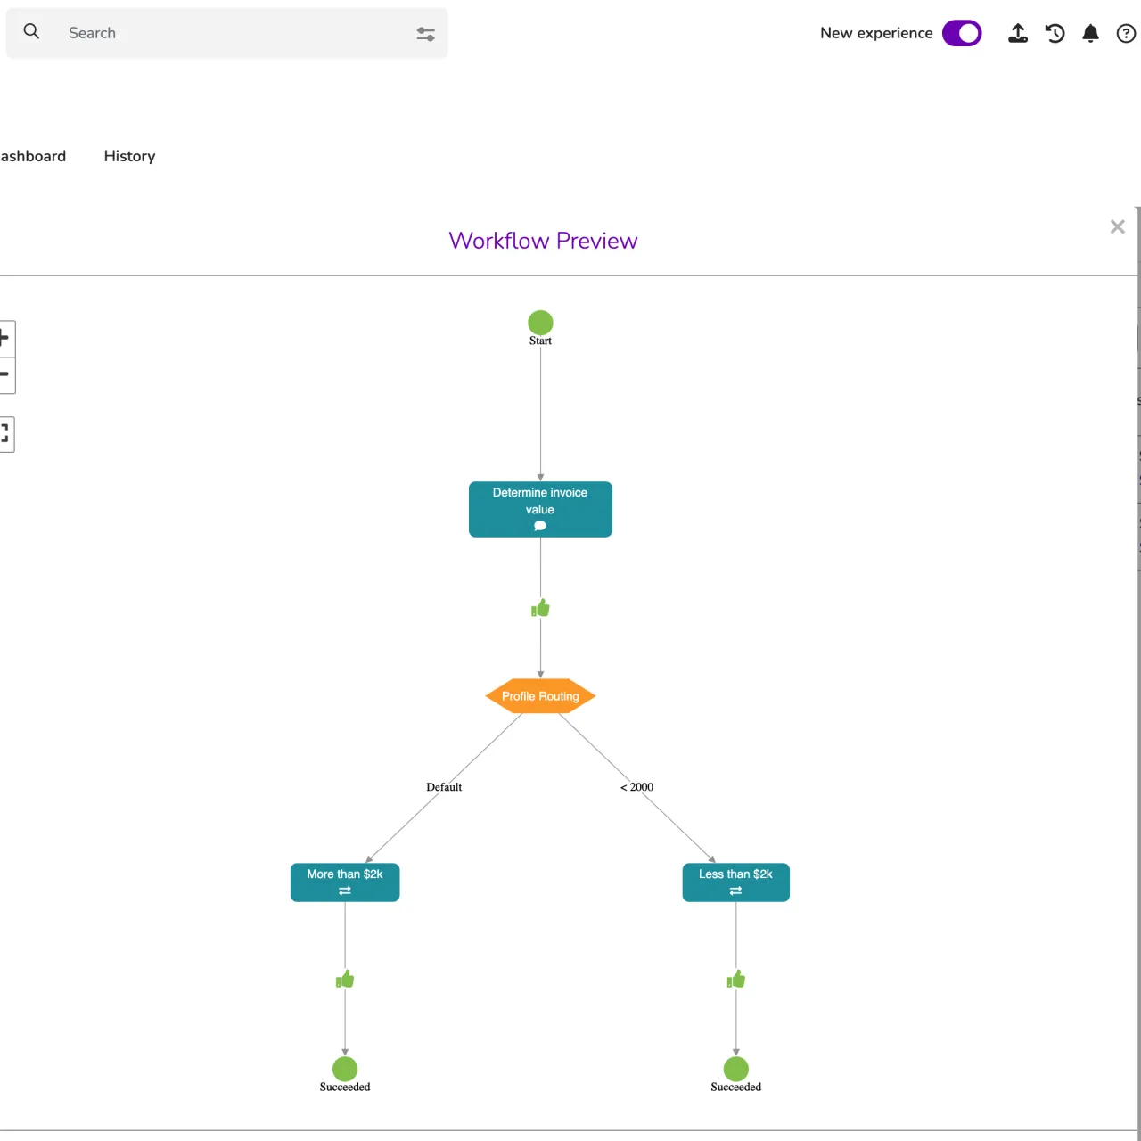Click Succeeded node under More than $2k
The width and height of the screenshot is (1141, 1141).
coord(345,1069)
